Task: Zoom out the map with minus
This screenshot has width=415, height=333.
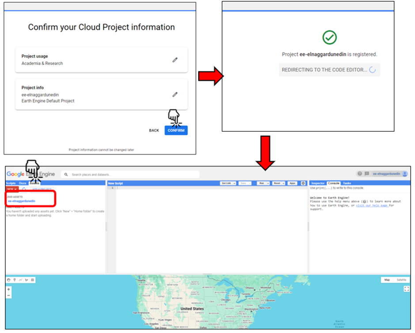Action: pyautogui.click(x=8, y=296)
